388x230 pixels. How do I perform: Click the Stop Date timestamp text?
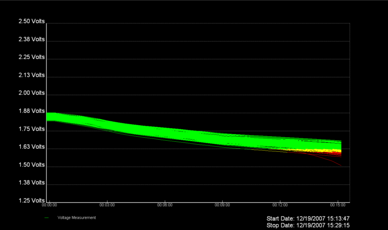click(x=308, y=225)
